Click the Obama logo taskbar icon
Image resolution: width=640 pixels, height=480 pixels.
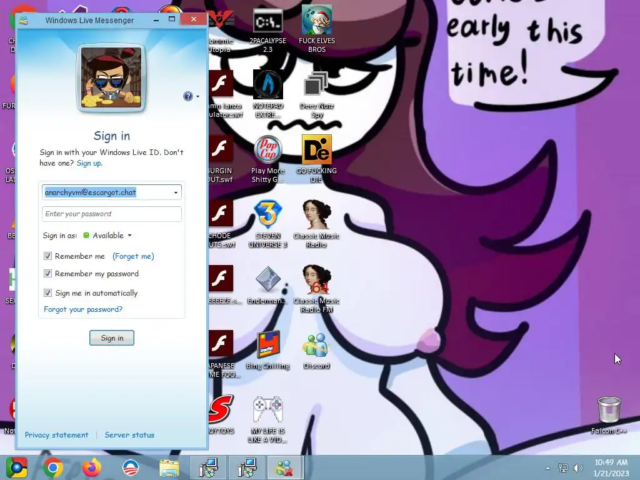tap(131, 467)
